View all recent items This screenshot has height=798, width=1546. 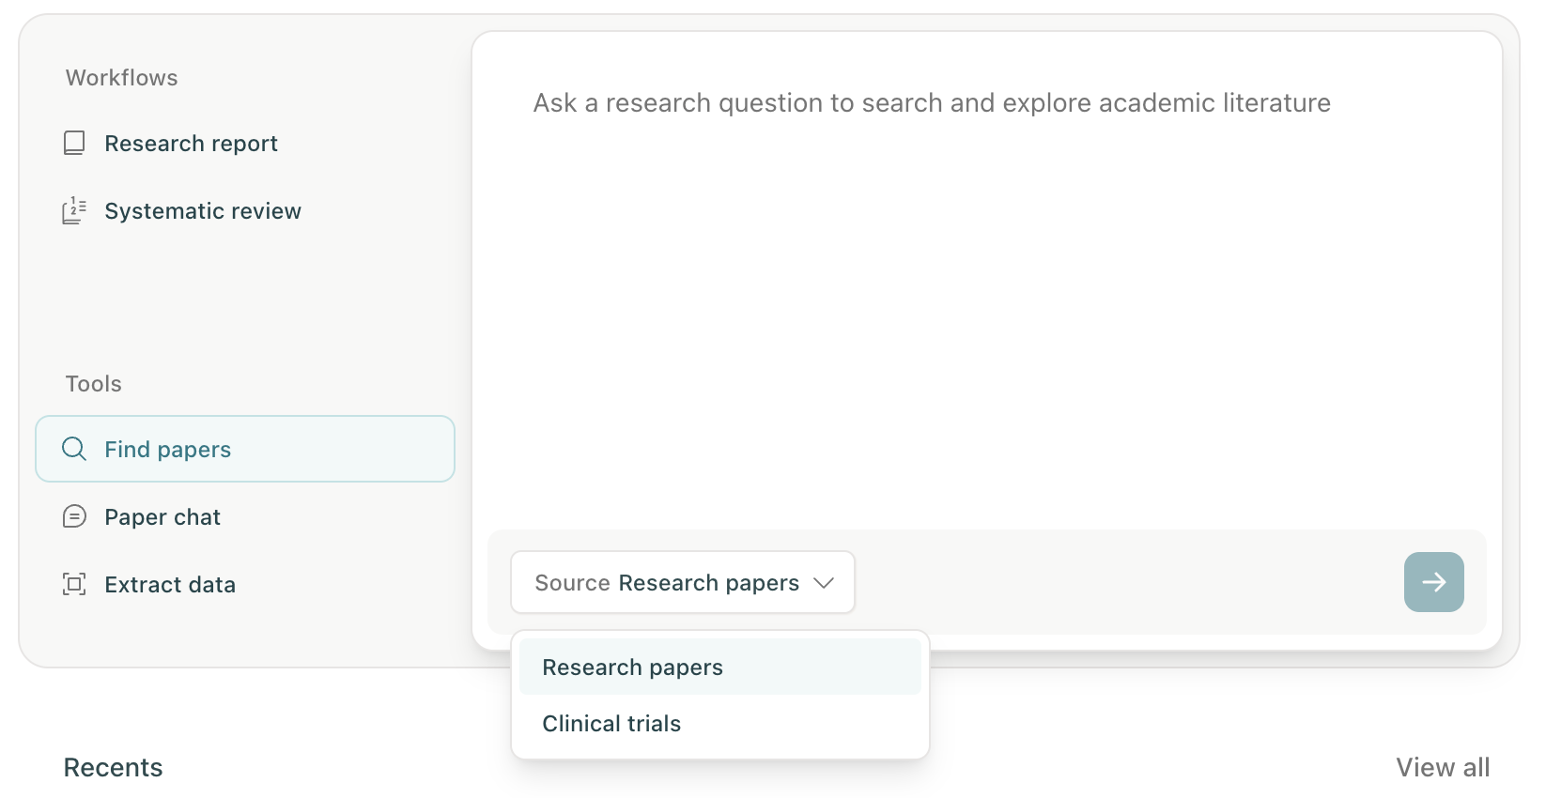click(1442, 768)
